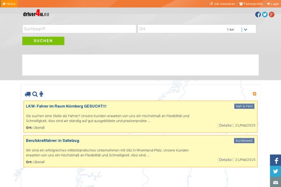Select the truck icon filter
This screenshot has height=187, width=281.
point(28,94)
